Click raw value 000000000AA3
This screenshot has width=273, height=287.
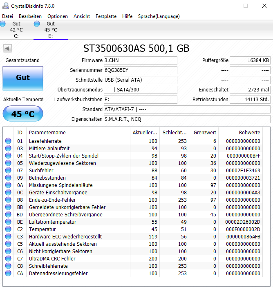(x=243, y=193)
